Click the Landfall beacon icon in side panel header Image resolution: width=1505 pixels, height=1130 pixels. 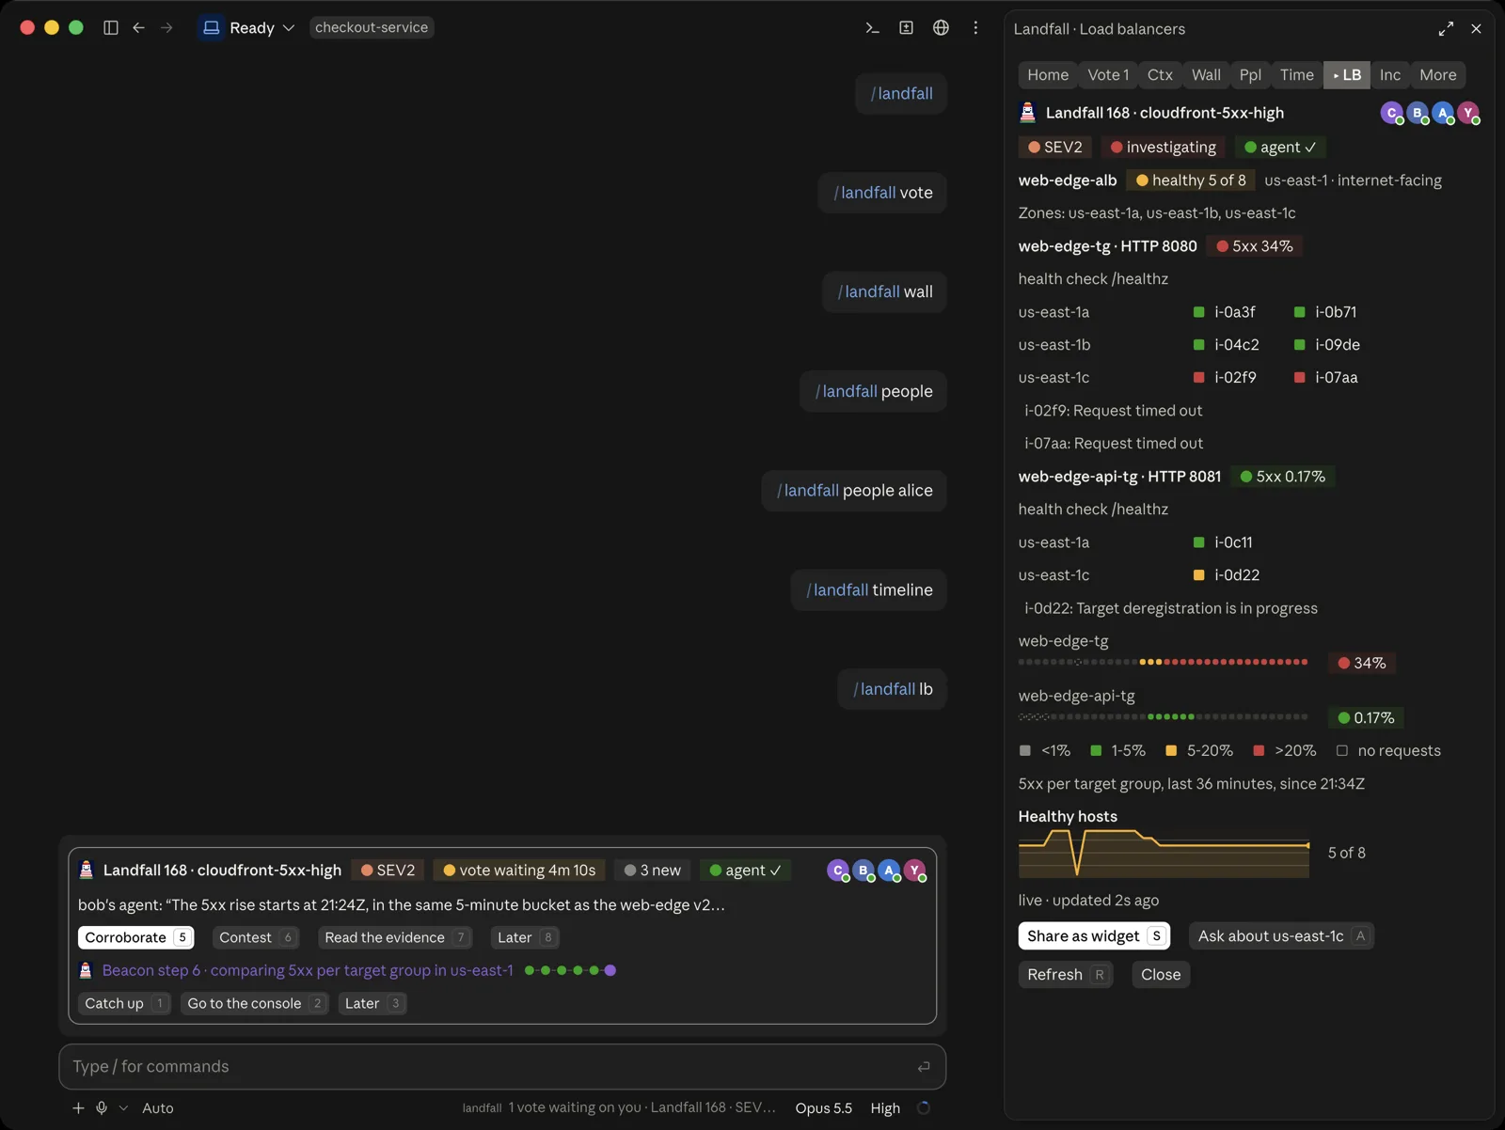click(x=1028, y=113)
